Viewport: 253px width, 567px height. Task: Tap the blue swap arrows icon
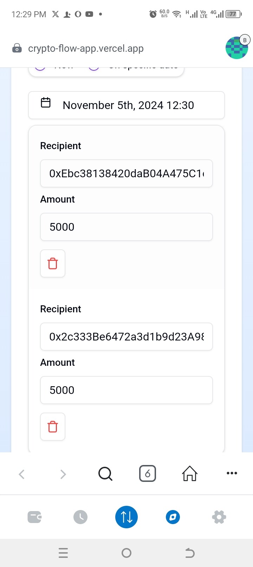tap(126, 517)
